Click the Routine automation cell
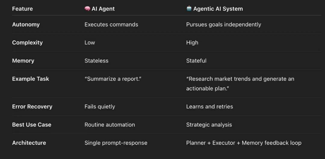325x159 pixels. (110, 124)
